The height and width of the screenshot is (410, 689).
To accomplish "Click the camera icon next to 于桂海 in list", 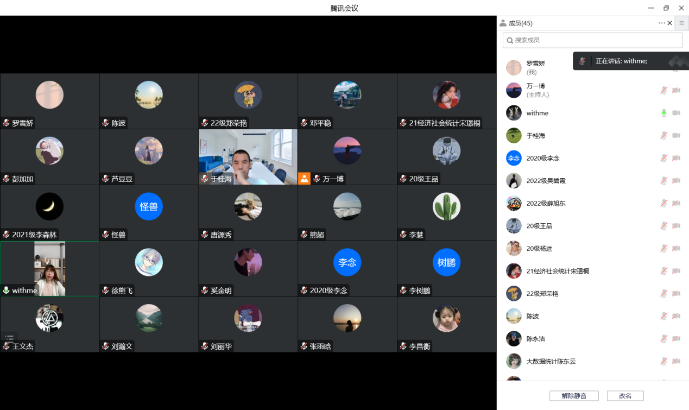I will 676,136.
